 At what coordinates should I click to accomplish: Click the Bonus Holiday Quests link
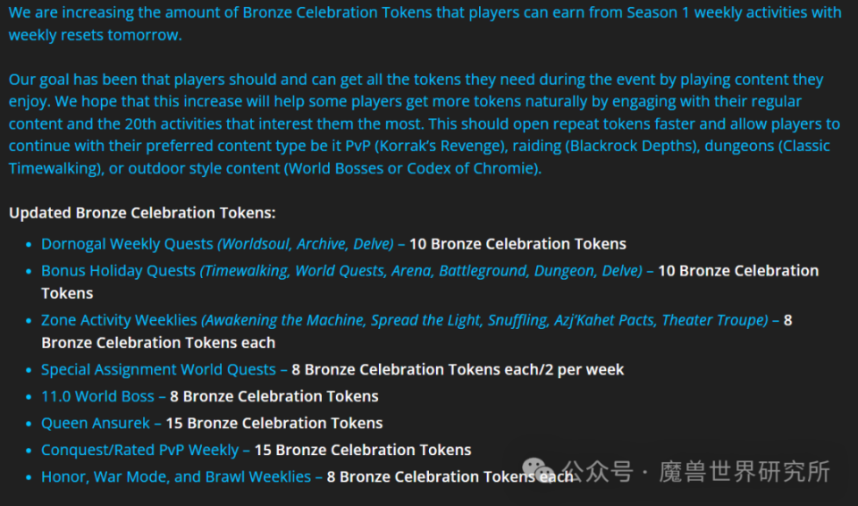tap(118, 271)
